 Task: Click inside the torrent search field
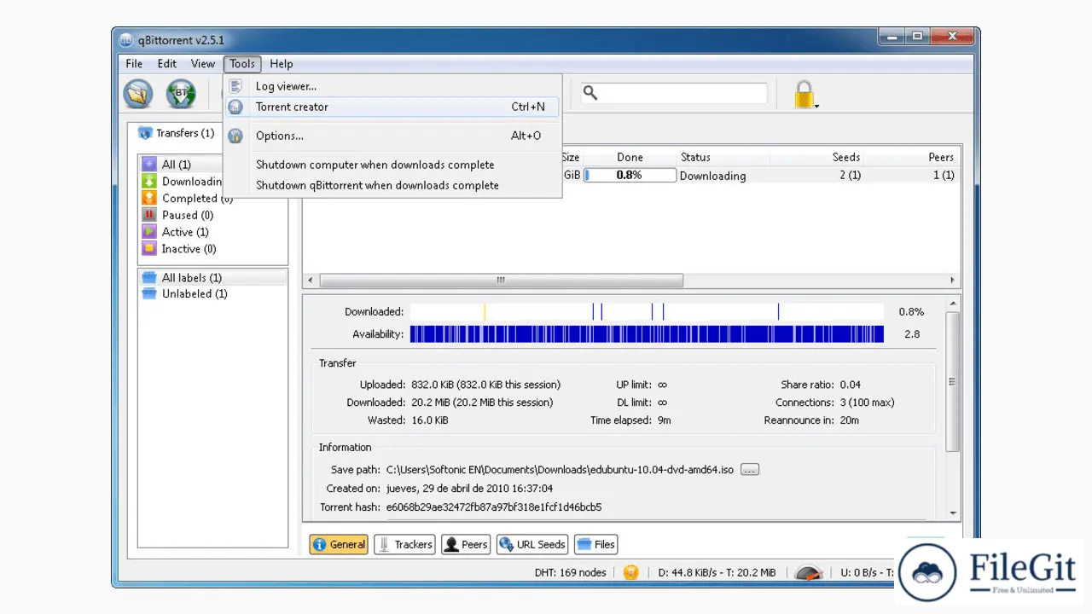(674, 93)
